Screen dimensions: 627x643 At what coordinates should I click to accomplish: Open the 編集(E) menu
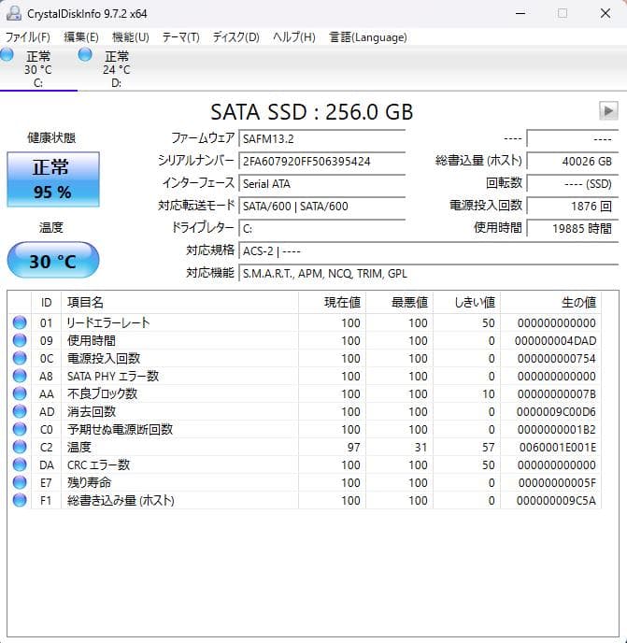click(x=81, y=37)
